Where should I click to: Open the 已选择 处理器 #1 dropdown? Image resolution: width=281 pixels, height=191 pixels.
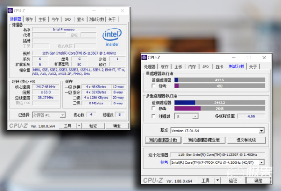[49, 115]
